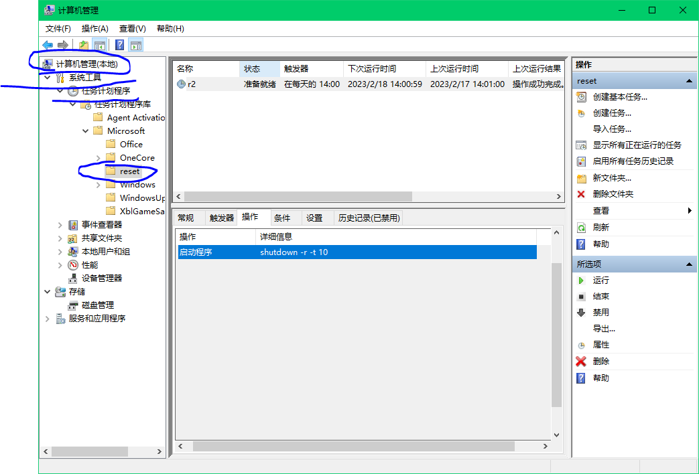Click the action details vertical scrollbar down arrow
Image resolution: width=699 pixels, height=474 pixels.
pos(556,434)
